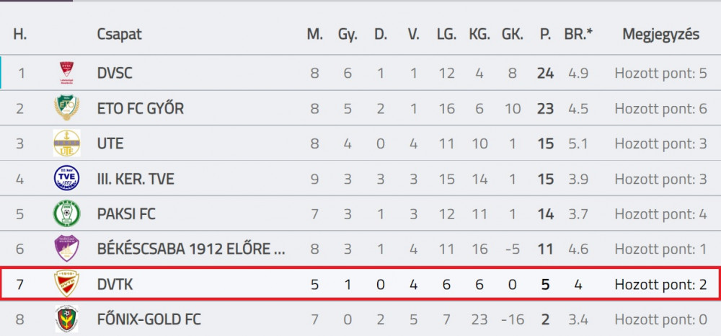Click UTE's 15 points value

click(x=545, y=143)
